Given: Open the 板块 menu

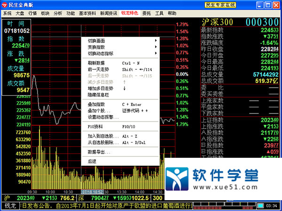Looking at the screenshot, I should (45, 13).
